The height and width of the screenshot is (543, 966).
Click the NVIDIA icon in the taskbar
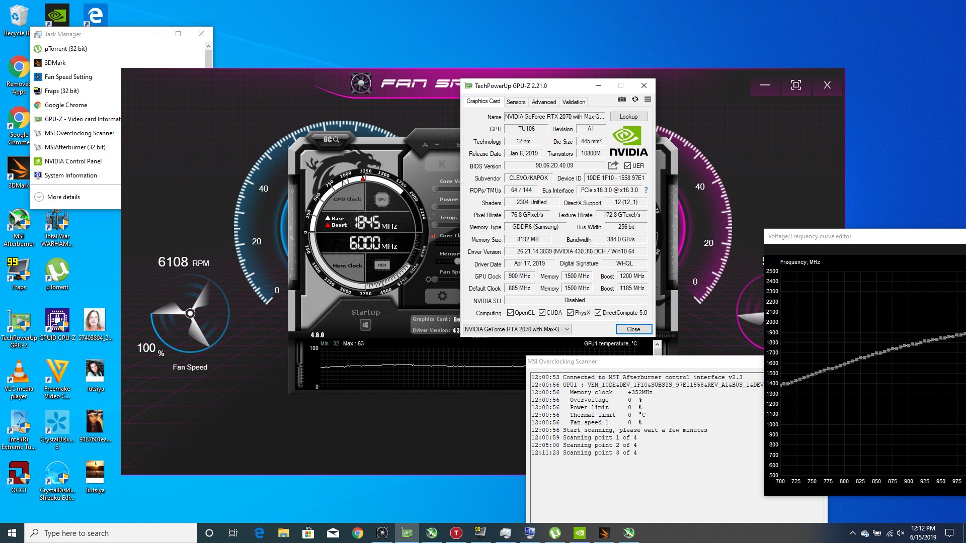[x=580, y=533]
